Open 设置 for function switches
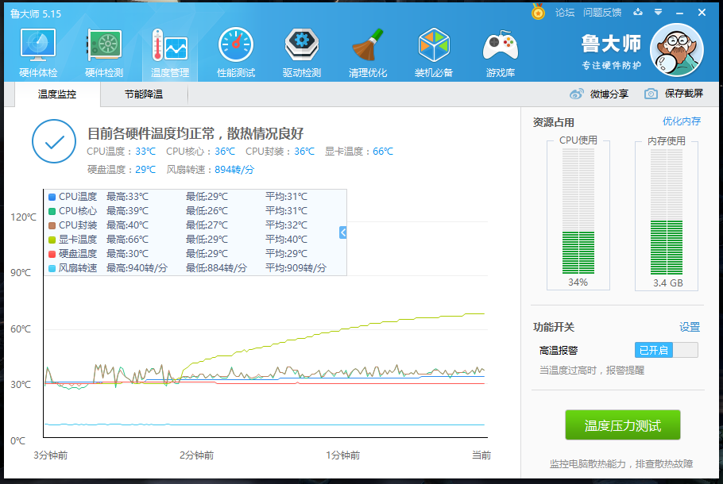723x484 pixels. 690,327
